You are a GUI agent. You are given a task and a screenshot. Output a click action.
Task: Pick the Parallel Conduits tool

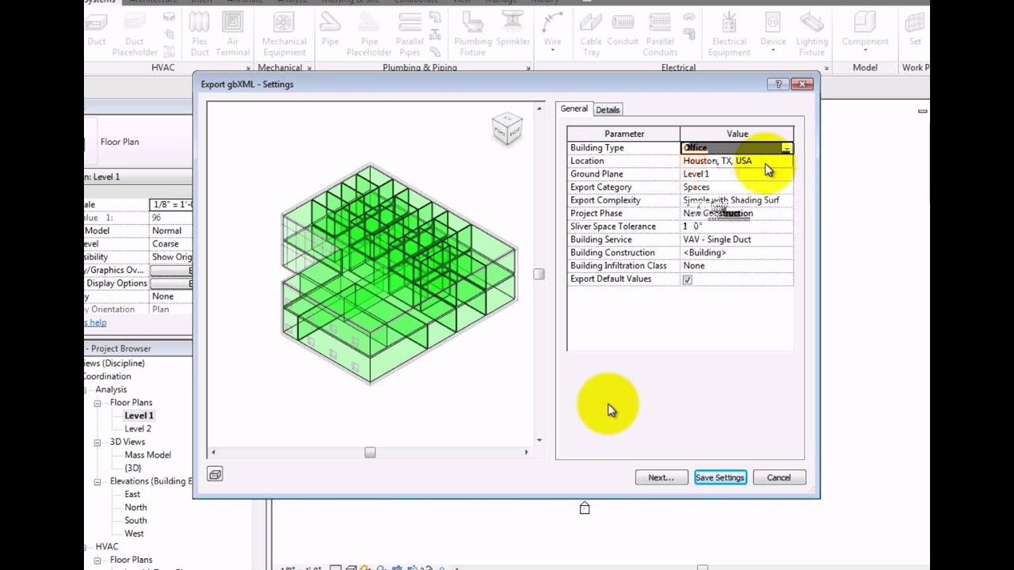(660, 35)
